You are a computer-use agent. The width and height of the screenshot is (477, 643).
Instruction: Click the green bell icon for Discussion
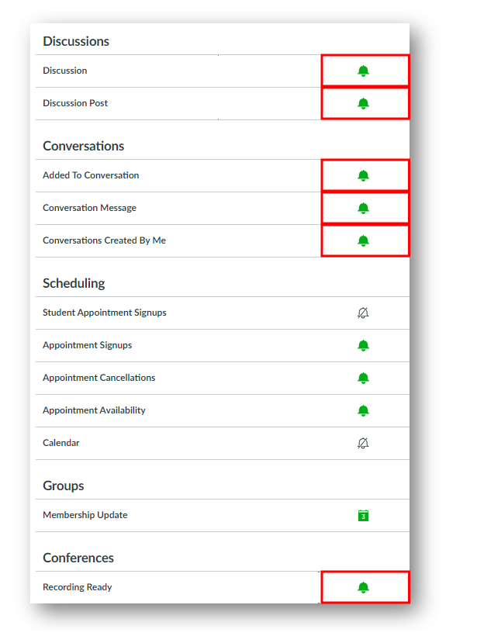(x=364, y=71)
